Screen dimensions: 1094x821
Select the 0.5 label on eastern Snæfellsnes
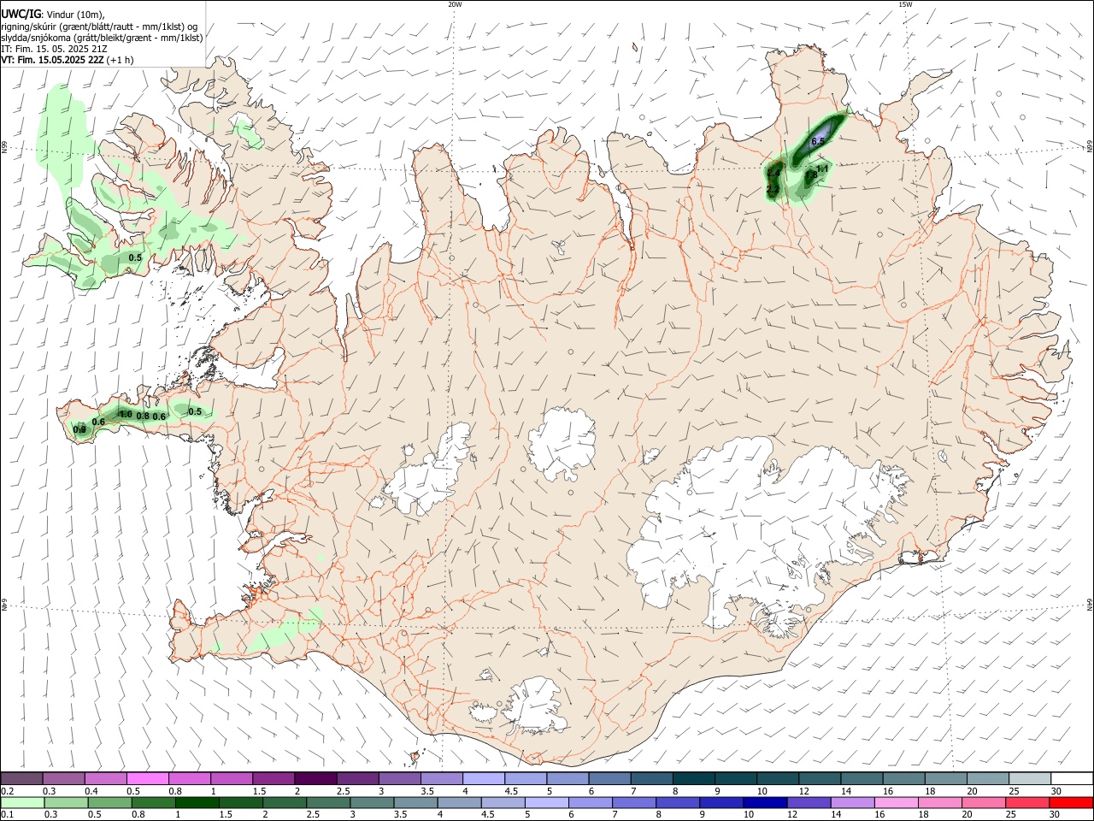coord(195,411)
